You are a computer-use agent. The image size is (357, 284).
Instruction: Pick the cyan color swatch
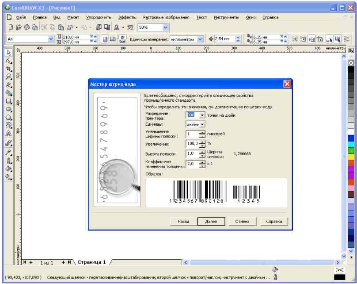tap(351, 144)
